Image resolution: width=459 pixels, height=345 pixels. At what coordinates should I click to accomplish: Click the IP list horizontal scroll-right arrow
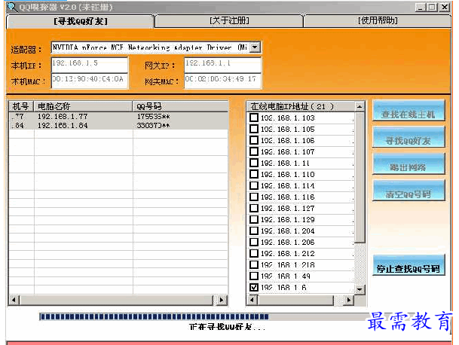(x=348, y=300)
